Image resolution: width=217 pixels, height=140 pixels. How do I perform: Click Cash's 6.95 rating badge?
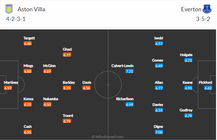(27, 132)
